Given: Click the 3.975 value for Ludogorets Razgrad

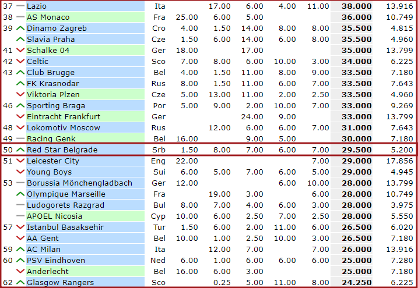Looking at the screenshot, I should point(402,205).
